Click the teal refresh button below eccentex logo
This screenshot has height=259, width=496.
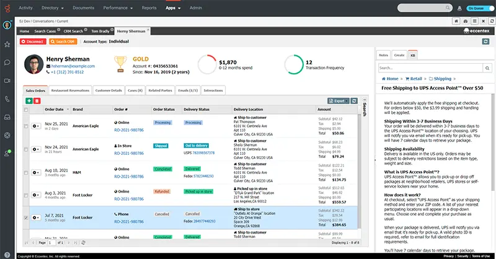[486, 42]
